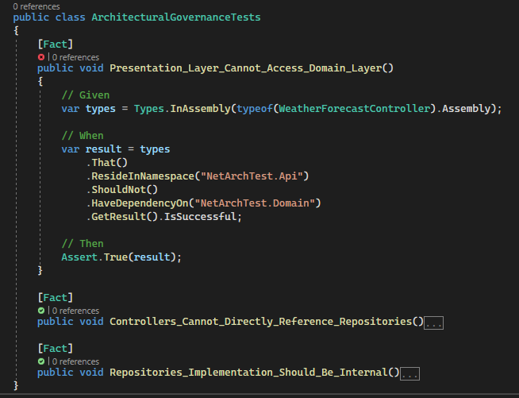Click the IsSuccessful property
This screenshot has height=398, width=519.
click(x=200, y=217)
